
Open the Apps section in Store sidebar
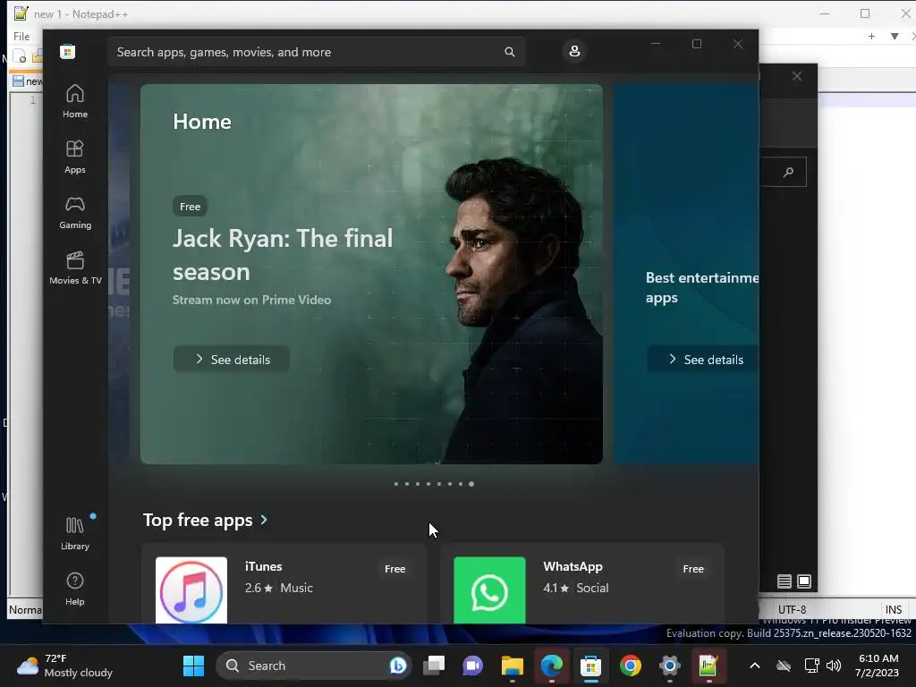click(x=75, y=157)
